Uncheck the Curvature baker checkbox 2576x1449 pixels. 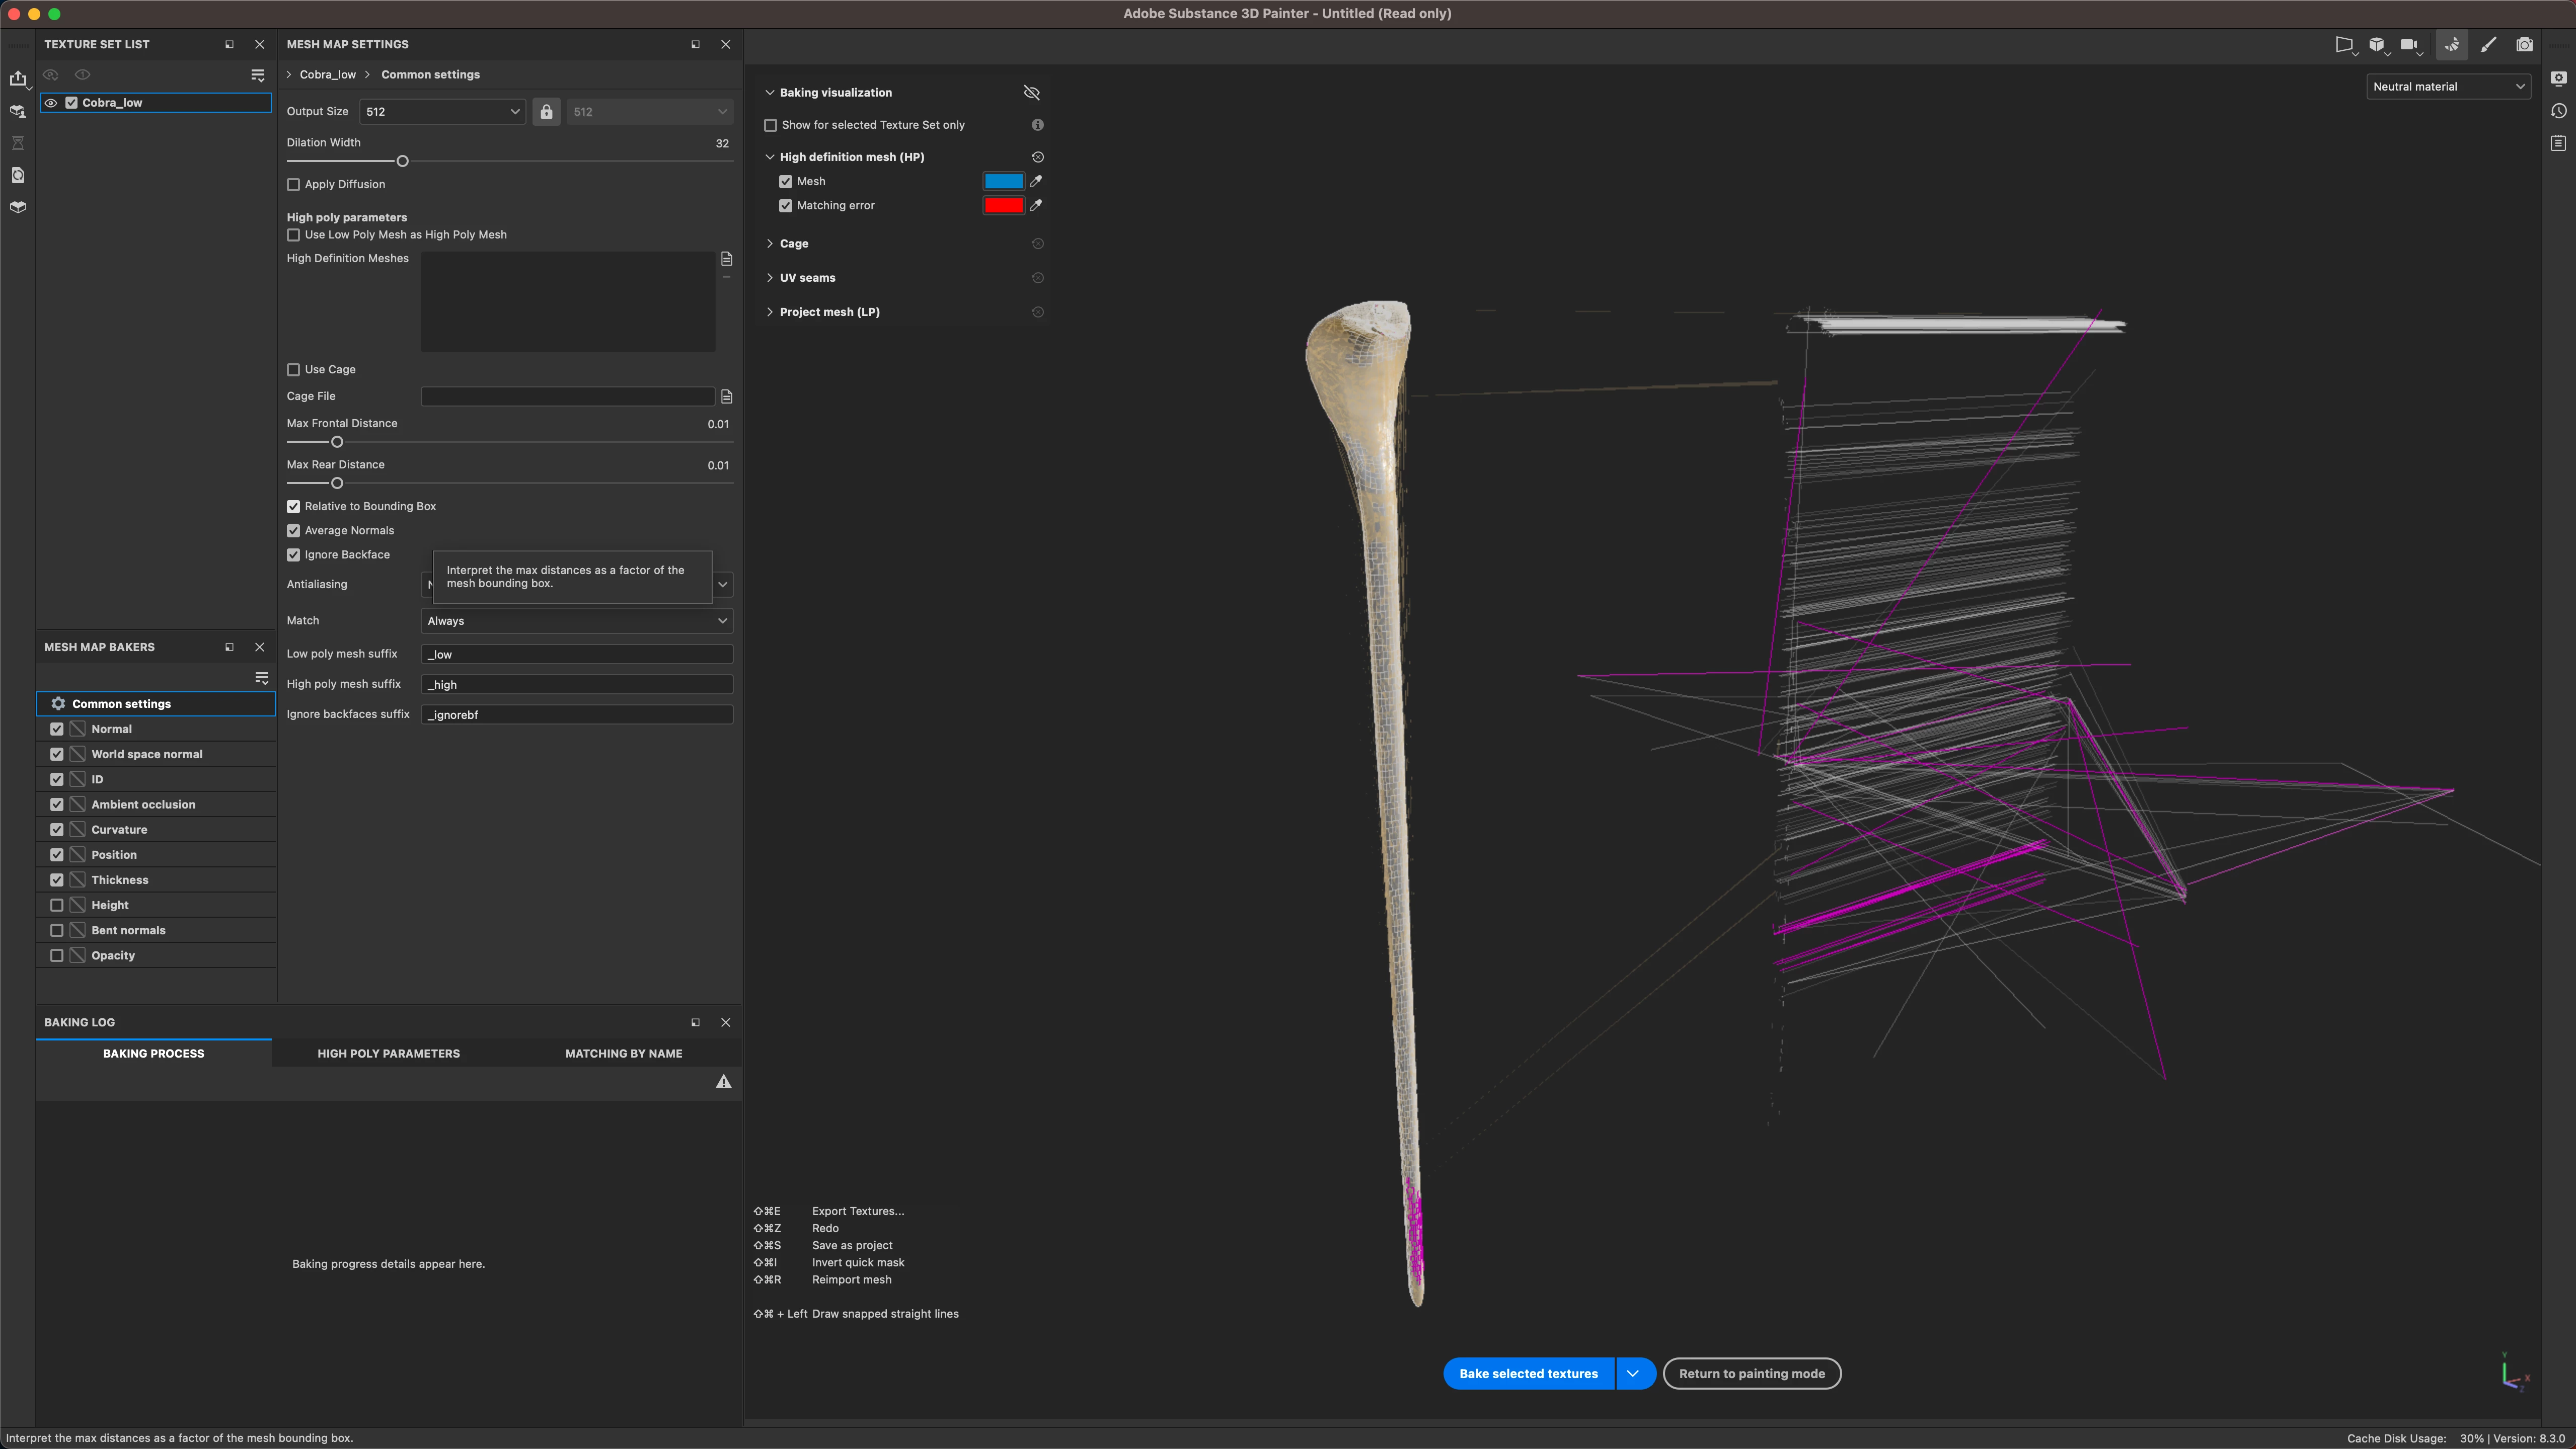(x=57, y=830)
